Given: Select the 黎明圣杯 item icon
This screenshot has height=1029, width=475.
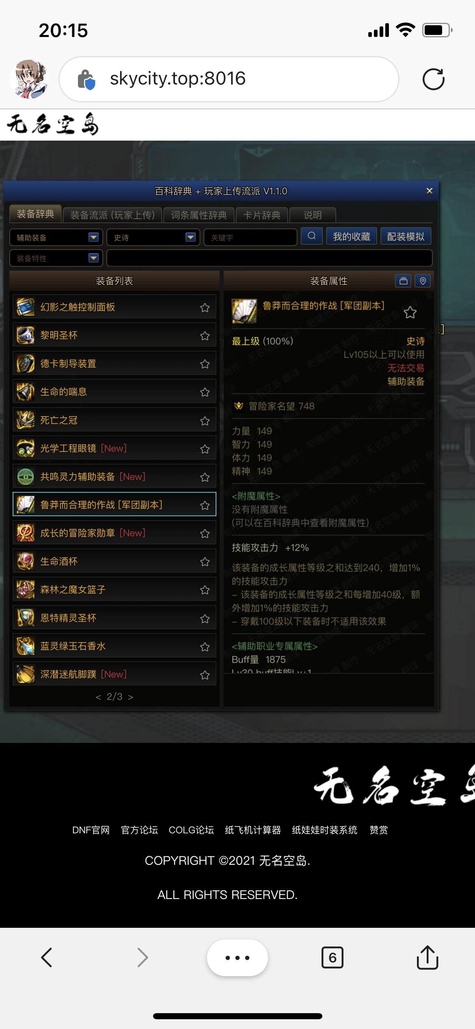Looking at the screenshot, I should click(x=26, y=335).
